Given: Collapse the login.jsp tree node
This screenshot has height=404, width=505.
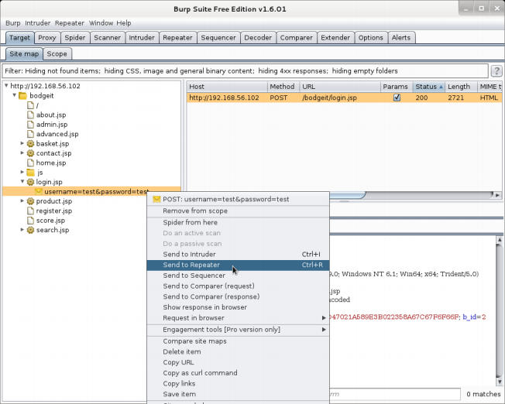Looking at the screenshot, I should coord(22,182).
